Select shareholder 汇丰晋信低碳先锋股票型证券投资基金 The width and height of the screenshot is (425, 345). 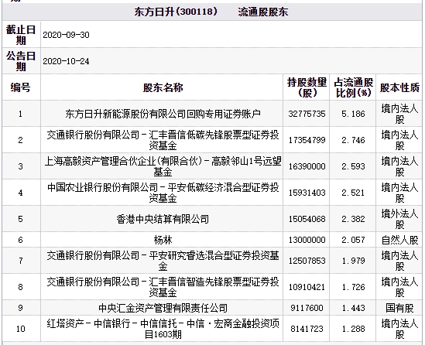click(163, 140)
